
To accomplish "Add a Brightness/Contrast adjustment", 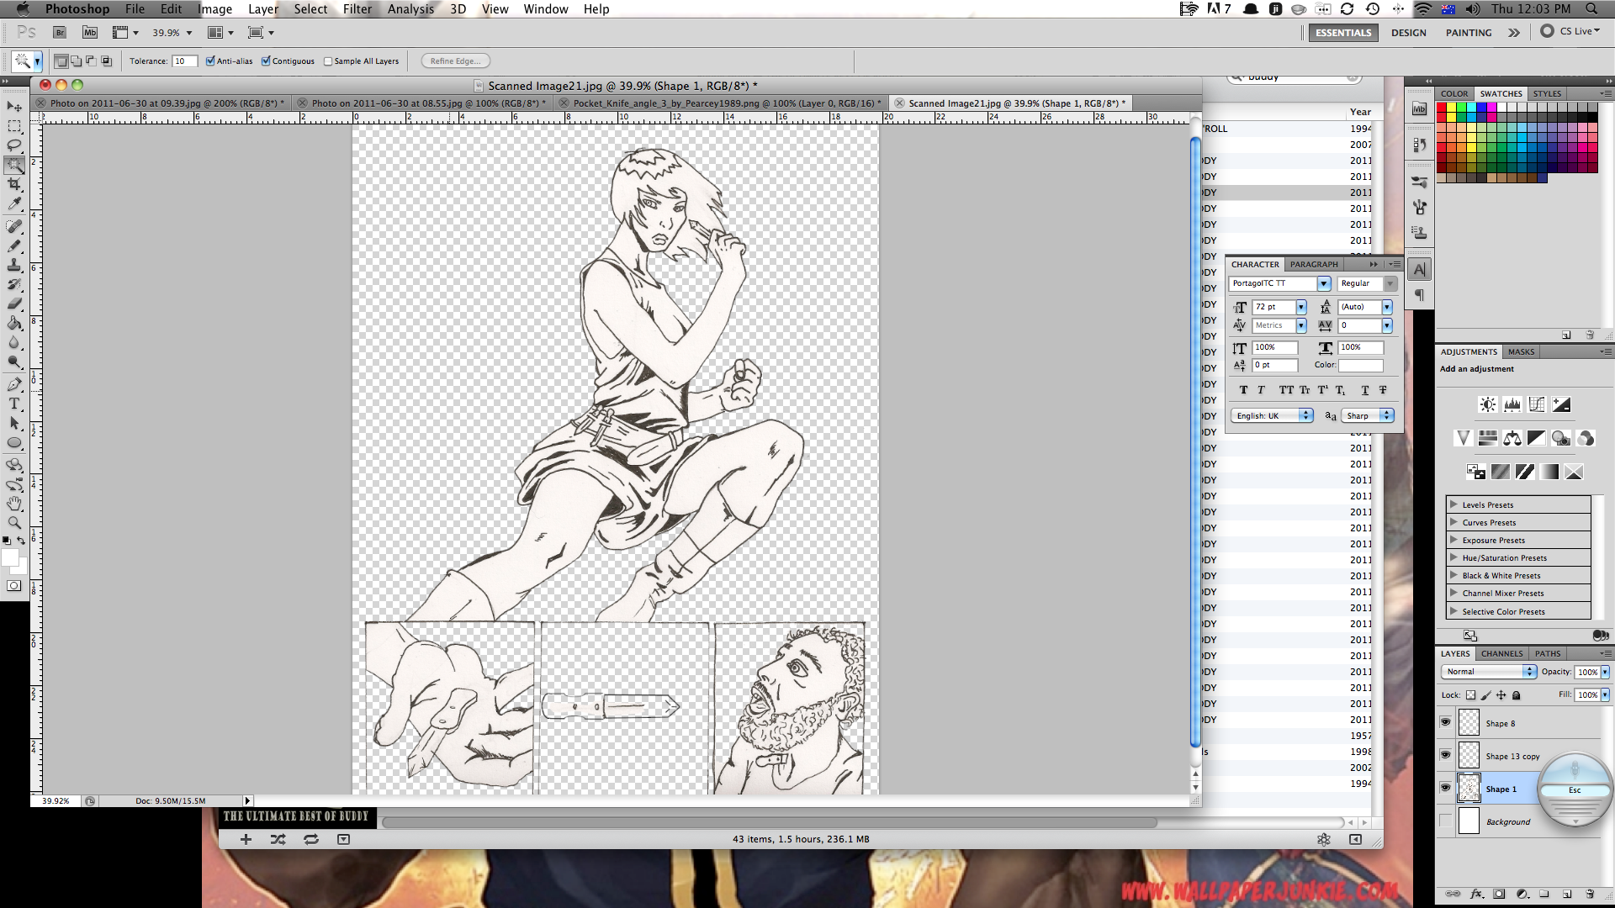I will pyautogui.click(x=1488, y=404).
